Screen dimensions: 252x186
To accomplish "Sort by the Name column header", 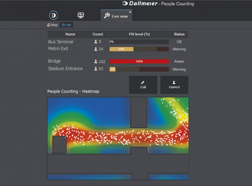I will (x=70, y=34).
